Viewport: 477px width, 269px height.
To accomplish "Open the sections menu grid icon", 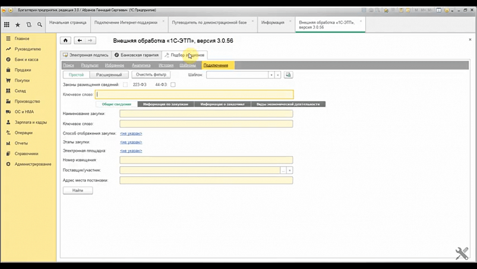I will (7, 24).
